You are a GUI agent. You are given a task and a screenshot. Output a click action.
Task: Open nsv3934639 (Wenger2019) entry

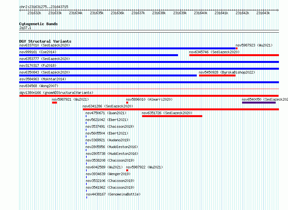tap(108, 174)
